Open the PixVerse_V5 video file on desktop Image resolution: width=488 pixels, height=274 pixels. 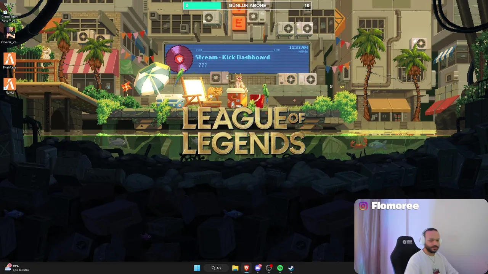10,35
